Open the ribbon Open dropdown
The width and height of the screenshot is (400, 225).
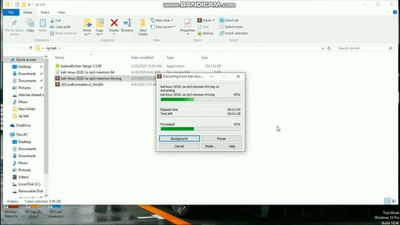206,21
